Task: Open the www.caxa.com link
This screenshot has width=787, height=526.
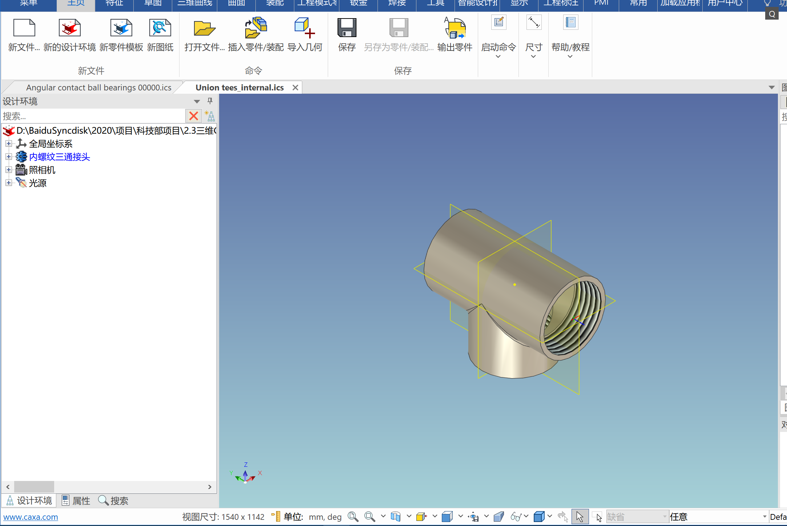Action: [31, 517]
